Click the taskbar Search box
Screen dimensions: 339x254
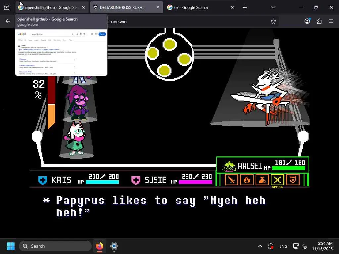point(55,246)
